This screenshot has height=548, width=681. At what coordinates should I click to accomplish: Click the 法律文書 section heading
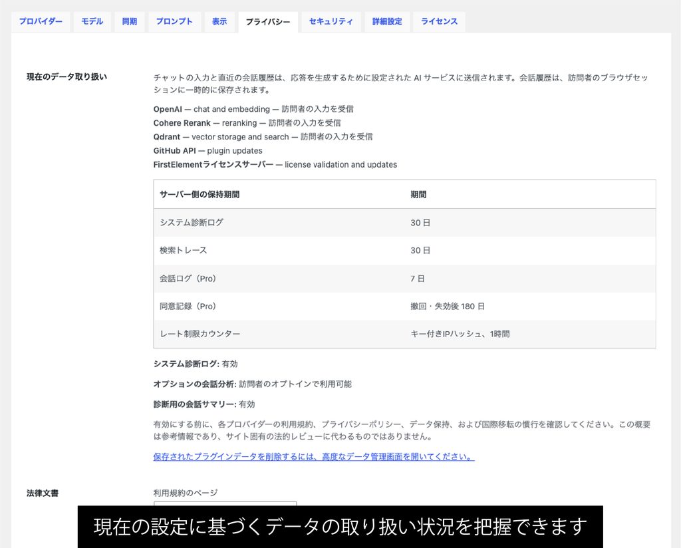[x=43, y=493]
